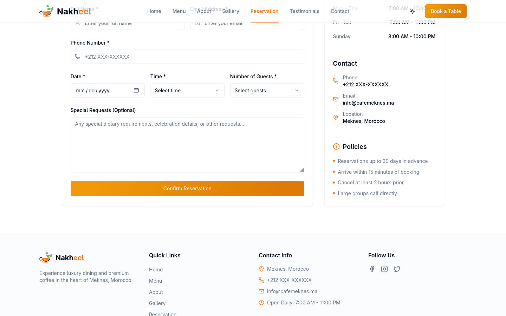Screen dimensions: 506x316
Task: Click the location pin icon in Contact sidebar
Action: 336,118
